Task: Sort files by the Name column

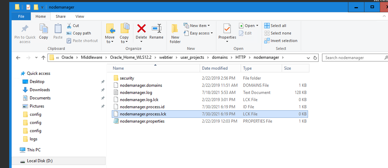Action: point(154,68)
